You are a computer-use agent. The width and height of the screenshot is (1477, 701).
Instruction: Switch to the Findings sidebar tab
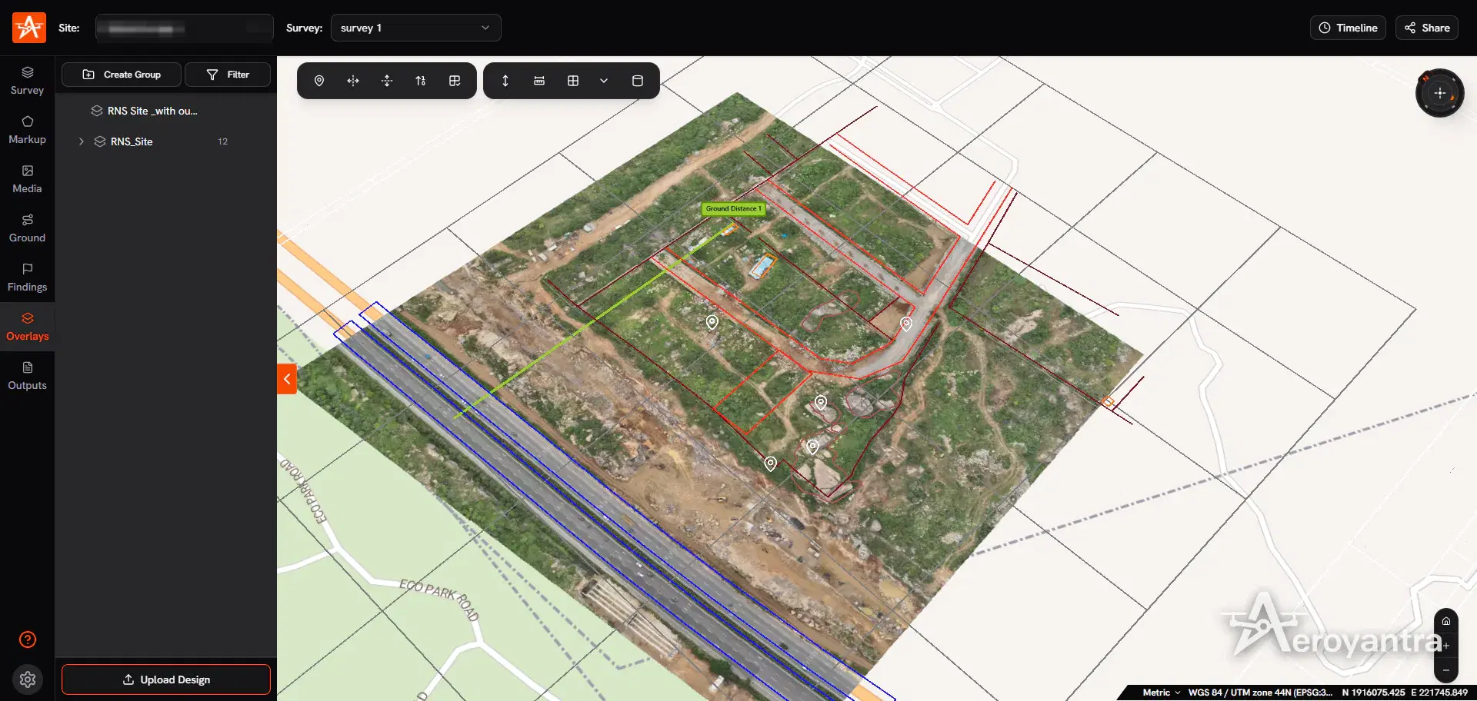(x=27, y=277)
